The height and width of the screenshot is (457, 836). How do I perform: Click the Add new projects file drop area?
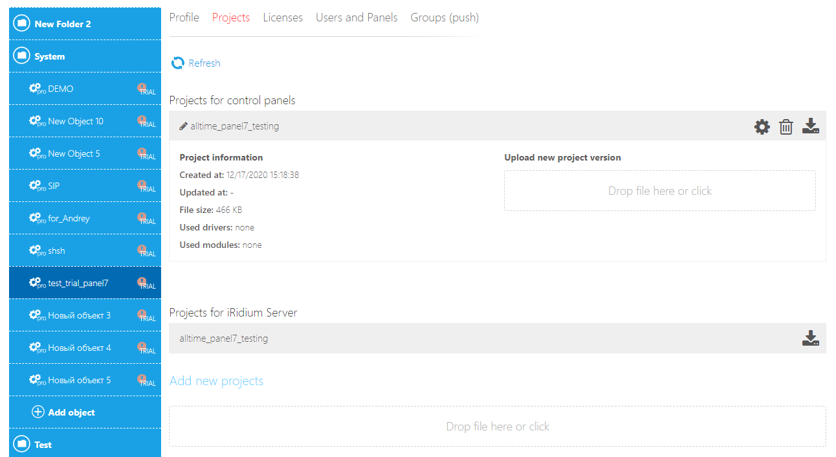(497, 427)
